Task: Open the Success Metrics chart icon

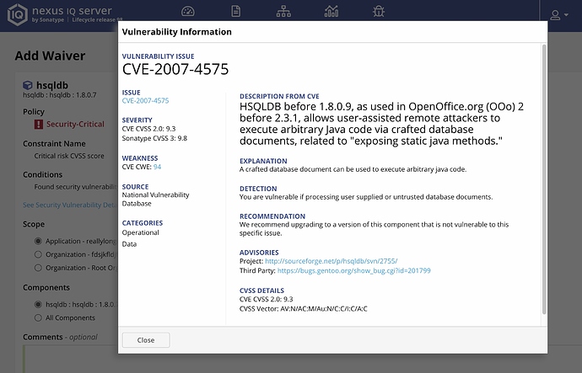Action: click(x=331, y=11)
